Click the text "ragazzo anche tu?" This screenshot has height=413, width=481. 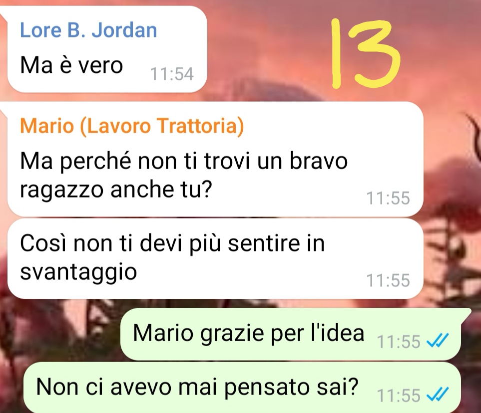[116, 190]
